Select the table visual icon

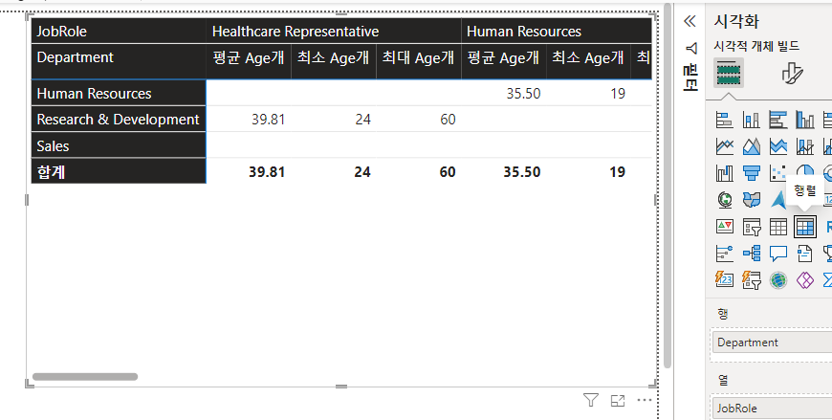point(778,227)
